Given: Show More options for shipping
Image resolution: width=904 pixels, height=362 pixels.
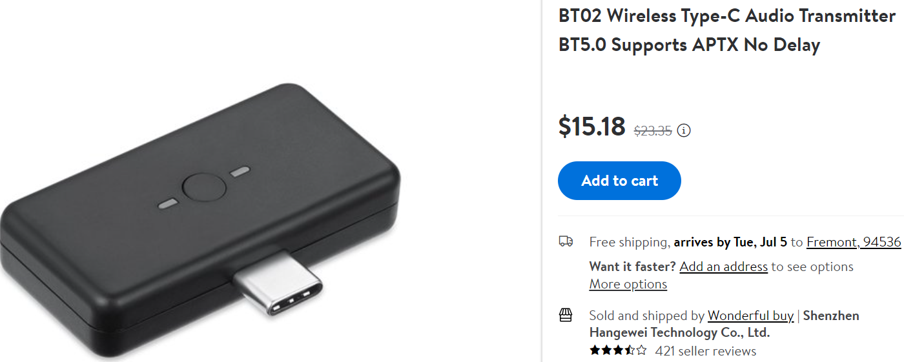Looking at the screenshot, I should click(628, 284).
